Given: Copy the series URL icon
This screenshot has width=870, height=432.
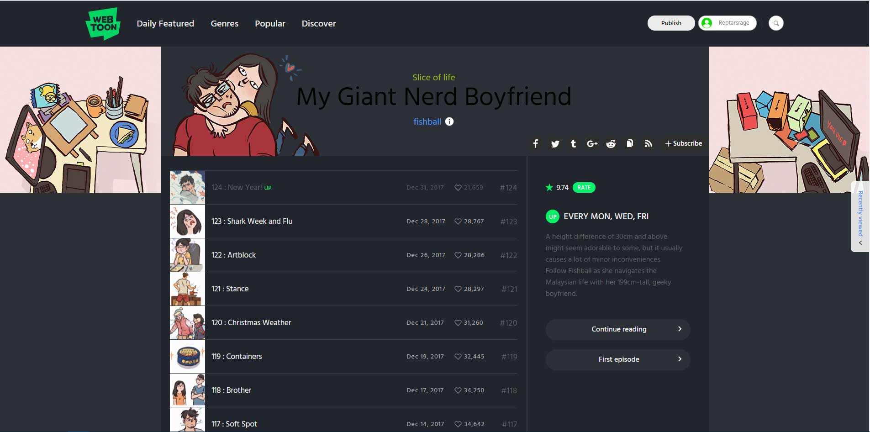Looking at the screenshot, I should 630,143.
